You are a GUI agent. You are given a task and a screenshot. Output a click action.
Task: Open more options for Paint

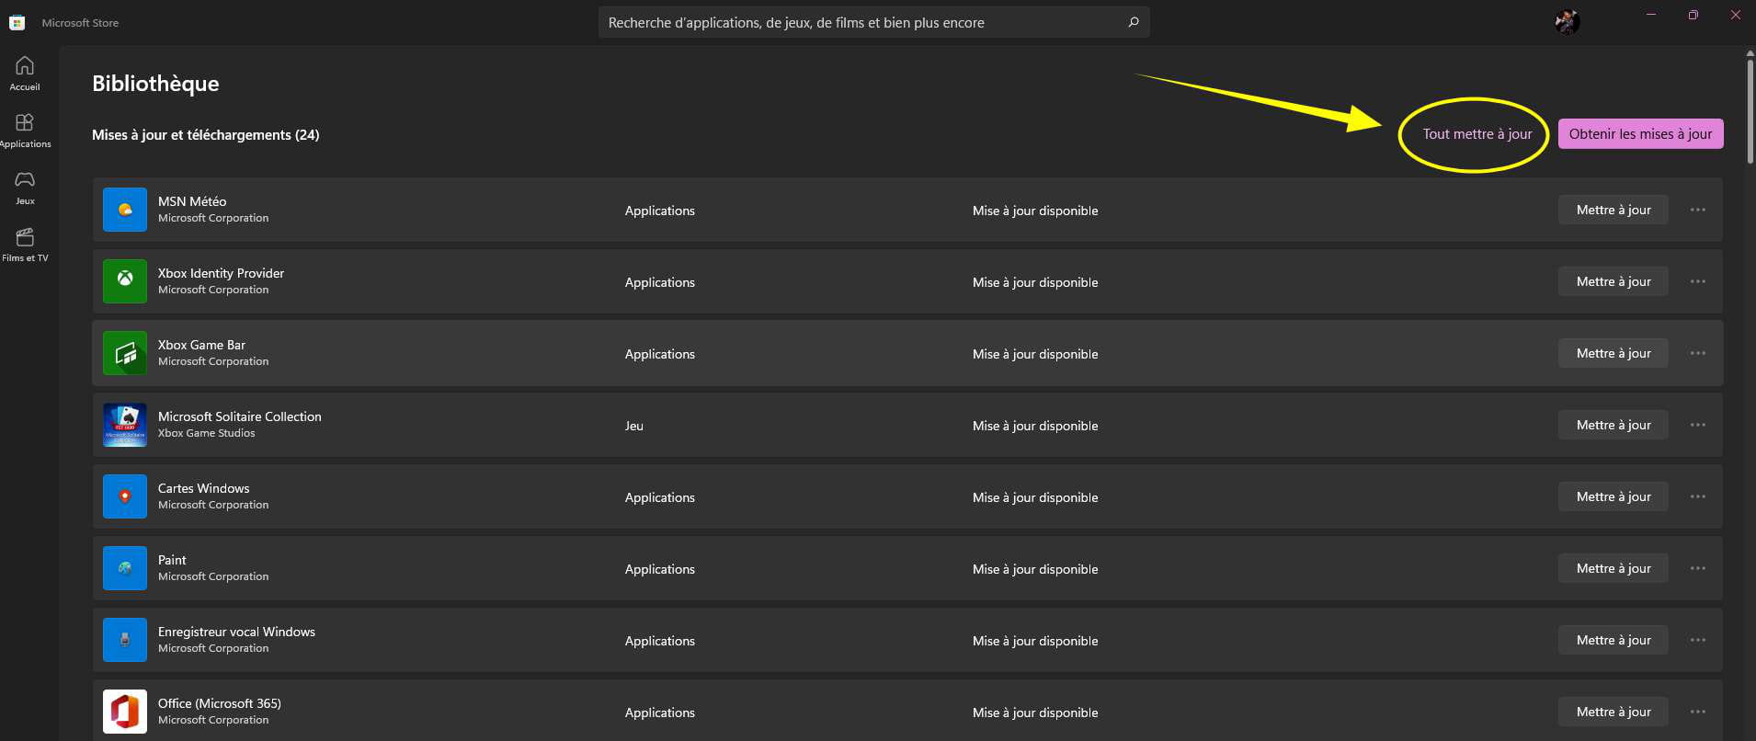[x=1698, y=568]
